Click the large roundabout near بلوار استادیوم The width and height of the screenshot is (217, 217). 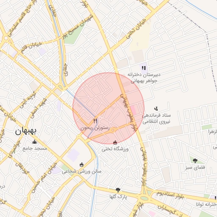tap(144, 198)
